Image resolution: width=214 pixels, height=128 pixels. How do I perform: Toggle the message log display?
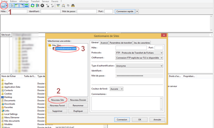click(x=12, y=5)
